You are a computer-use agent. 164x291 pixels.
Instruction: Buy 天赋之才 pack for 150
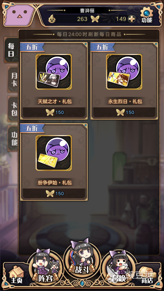pos(54,112)
